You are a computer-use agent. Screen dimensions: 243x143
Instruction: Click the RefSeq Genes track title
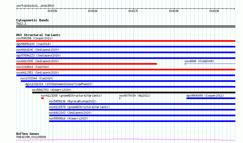click(28, 134)
